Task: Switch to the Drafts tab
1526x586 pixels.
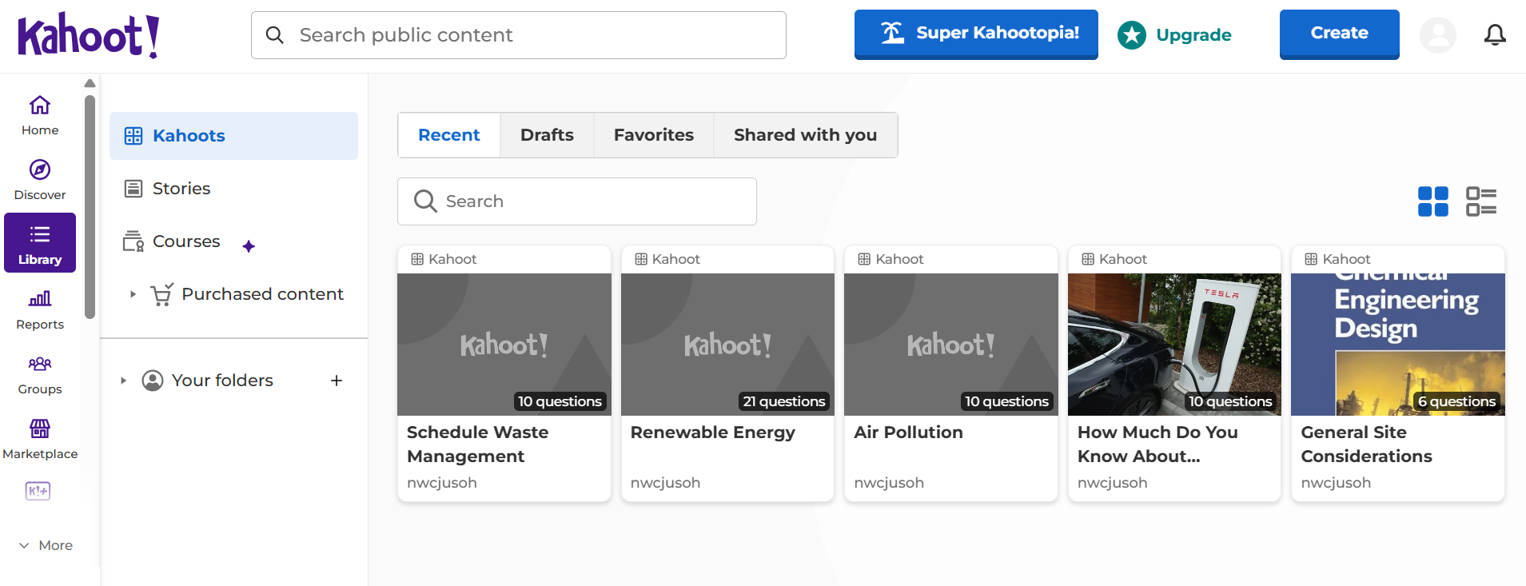Action: point(547,135)
